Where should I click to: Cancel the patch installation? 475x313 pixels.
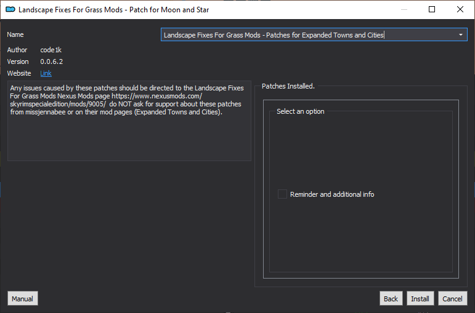tap(453, 299)
